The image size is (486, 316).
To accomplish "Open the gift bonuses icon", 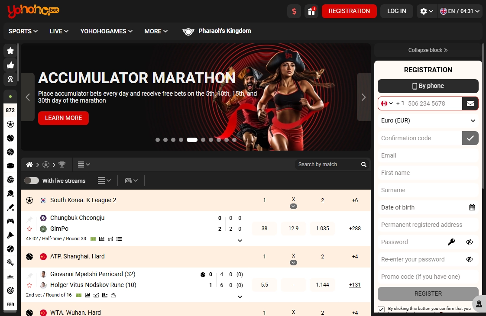I will point(311,11).
